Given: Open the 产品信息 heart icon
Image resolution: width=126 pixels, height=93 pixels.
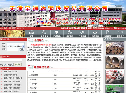Looking at the screenshot, I should tap(57, 32).
